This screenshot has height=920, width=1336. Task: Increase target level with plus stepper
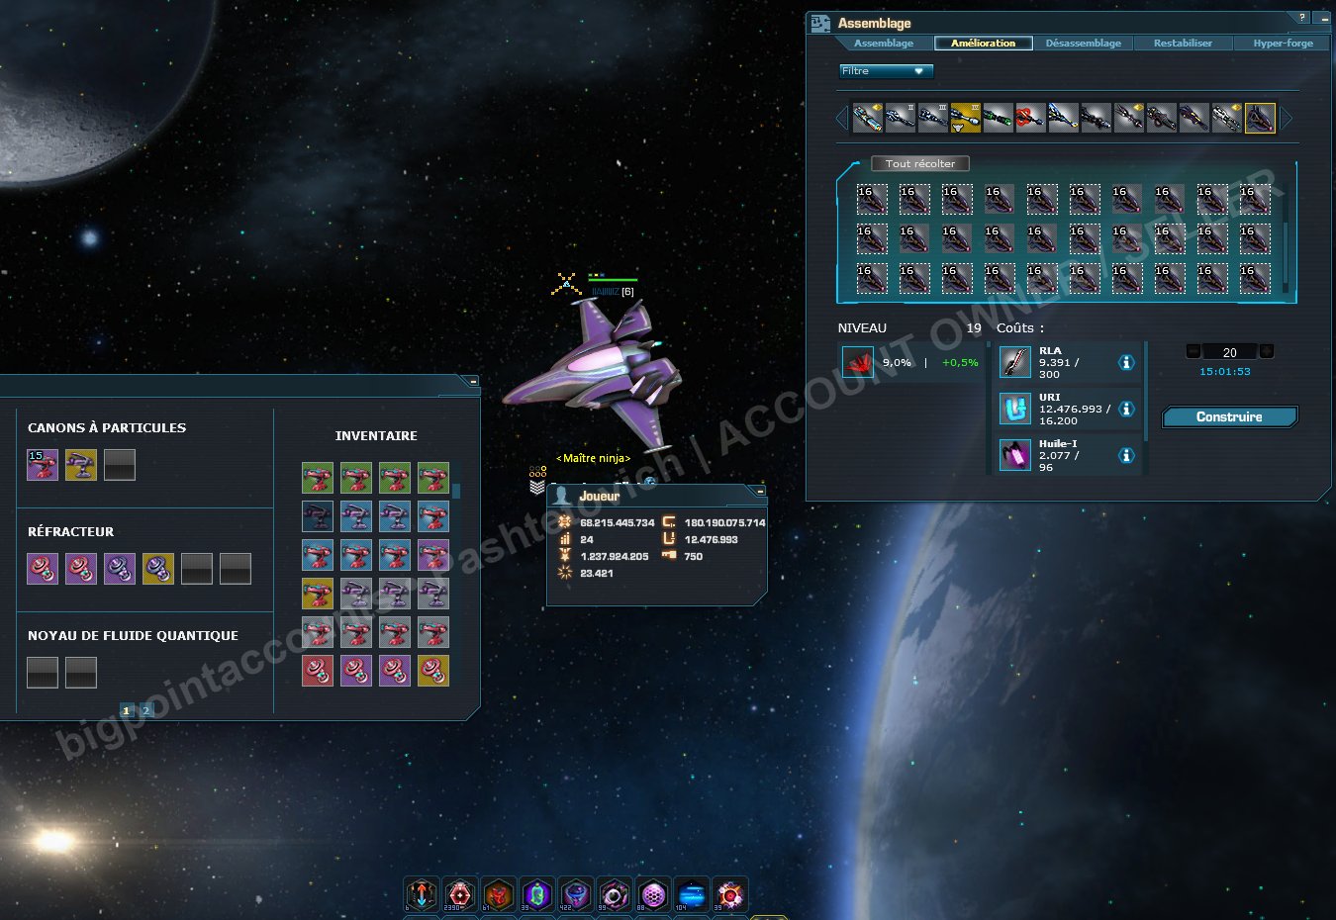coord(1267,351)
